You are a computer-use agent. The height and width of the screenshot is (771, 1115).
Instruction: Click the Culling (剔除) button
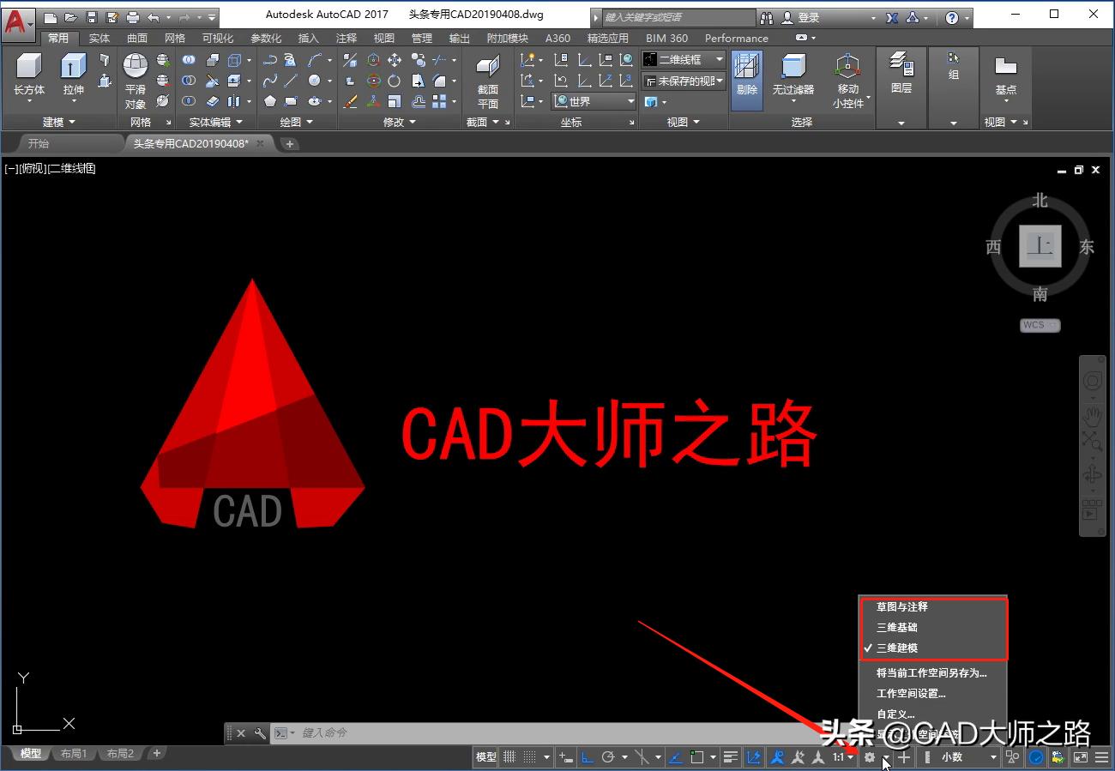point(747,80)
